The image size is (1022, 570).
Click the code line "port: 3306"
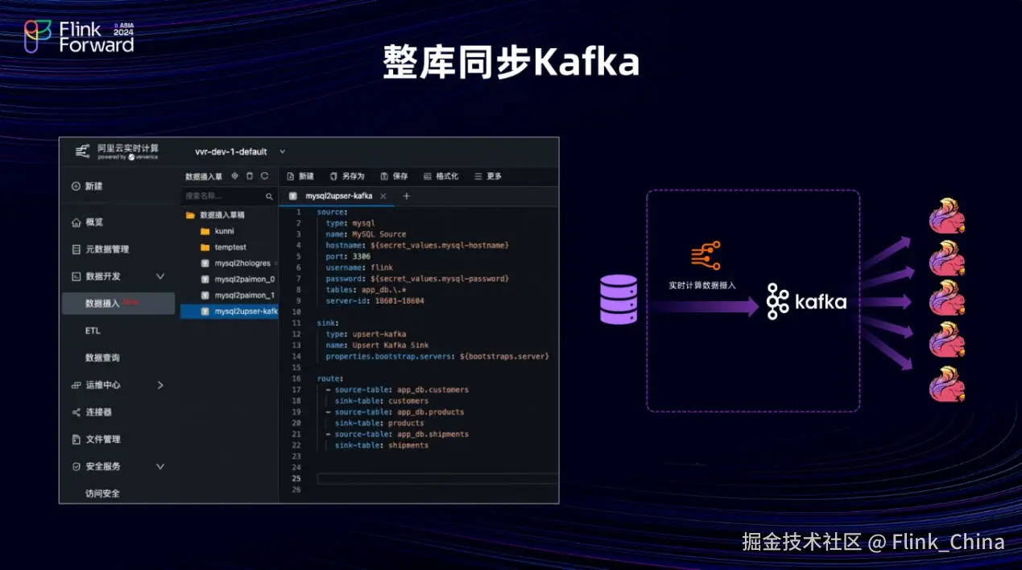tap(348, 256)
